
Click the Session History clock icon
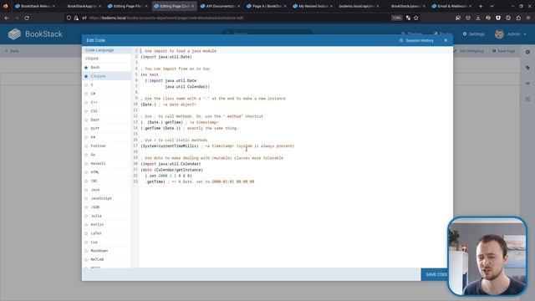pyautogui.click(x=401, y=41)
